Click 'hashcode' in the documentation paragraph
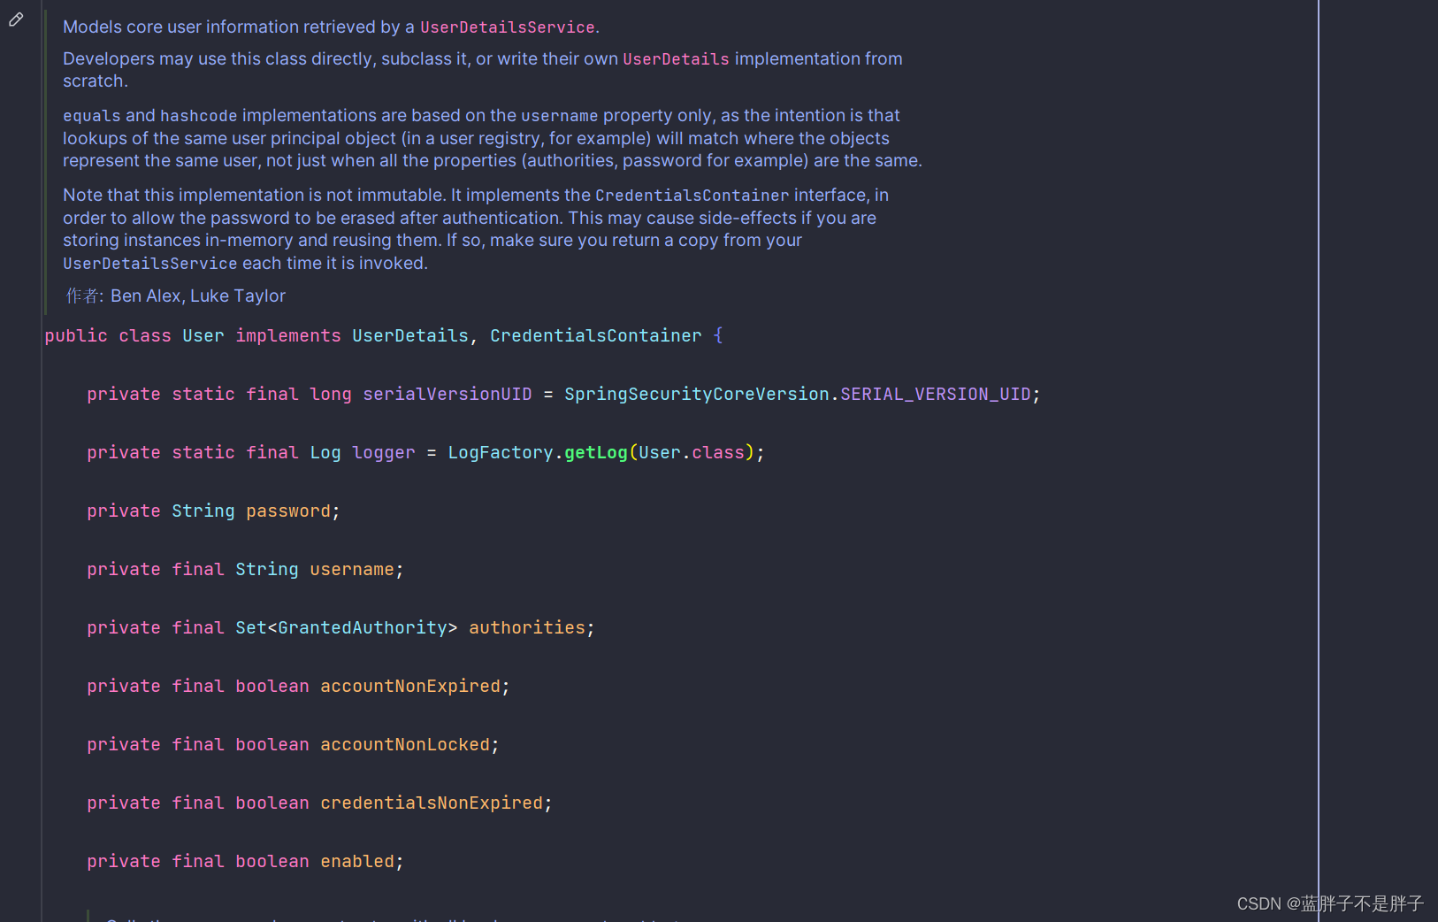Viewport: 1438px width, 922px height. [x=199, y=116]
